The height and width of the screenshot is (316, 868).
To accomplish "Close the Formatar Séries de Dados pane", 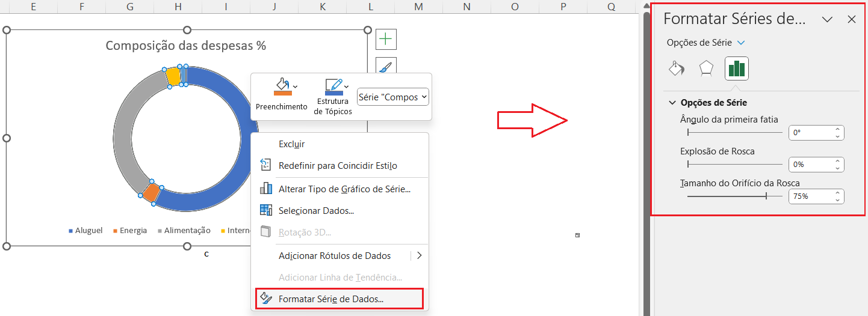I will point(851,19).
